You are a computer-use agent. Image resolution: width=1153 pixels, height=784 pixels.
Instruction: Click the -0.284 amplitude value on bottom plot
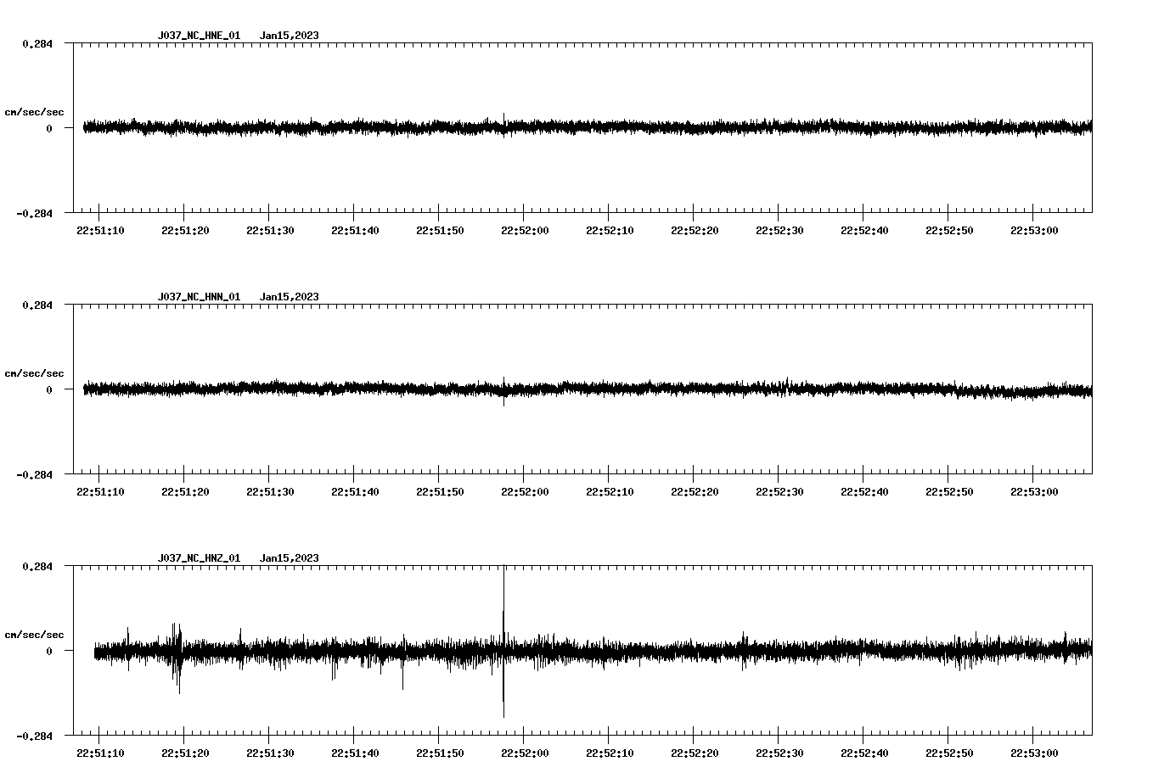33,735
